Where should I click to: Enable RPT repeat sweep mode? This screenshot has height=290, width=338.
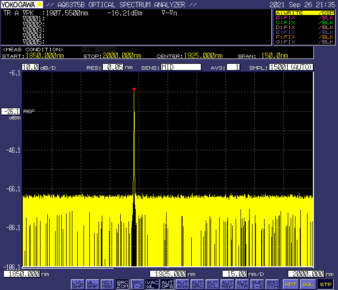pyautogui.click(x=290, y=284)
